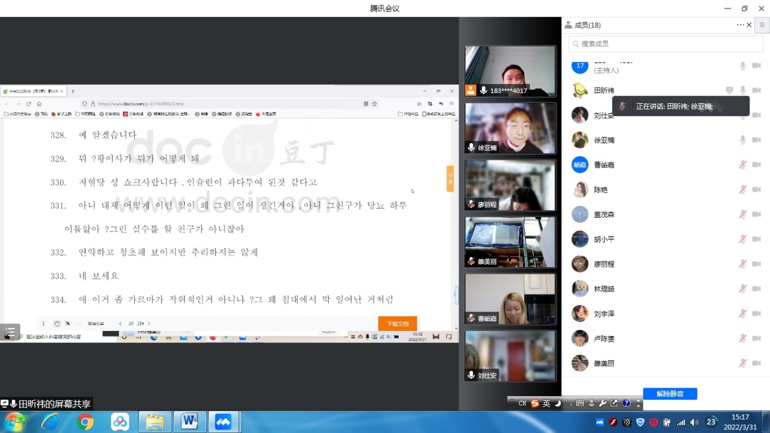Click the Sogou input method S icon

pos(535,404)
